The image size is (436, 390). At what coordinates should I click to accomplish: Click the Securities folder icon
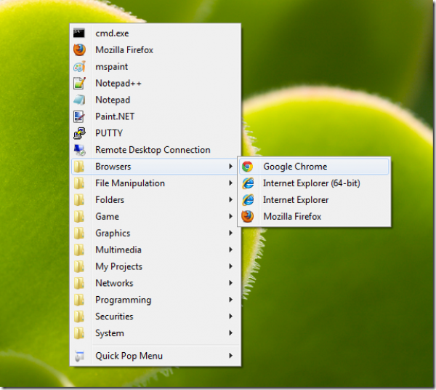(79, 317)
